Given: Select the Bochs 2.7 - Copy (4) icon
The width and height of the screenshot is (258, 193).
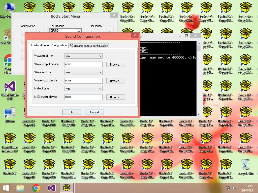Looking at the screenshot, I should tap(29, 123).
